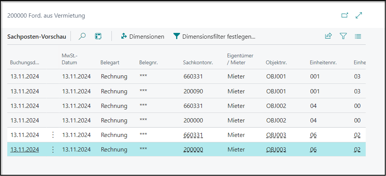This screenshot has height=176, width=386.
Task: Open the share icon in toolbar
Action: pos(329,36)
